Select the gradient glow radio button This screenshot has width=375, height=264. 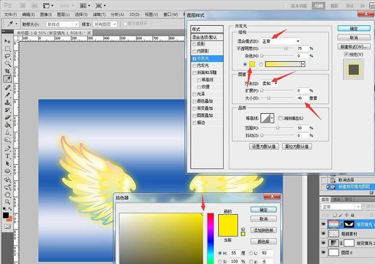tap(261, 64)
